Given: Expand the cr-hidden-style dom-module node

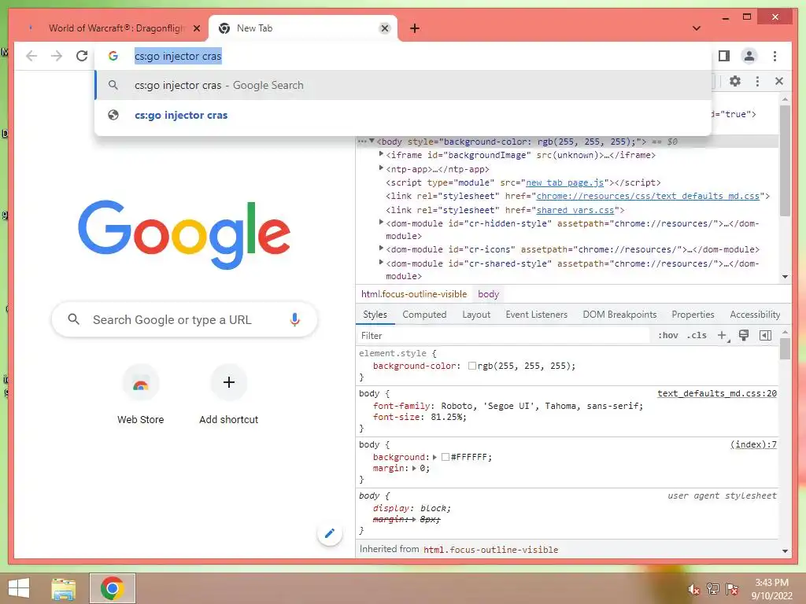Looking at the screenshot, I should [381, 223].
